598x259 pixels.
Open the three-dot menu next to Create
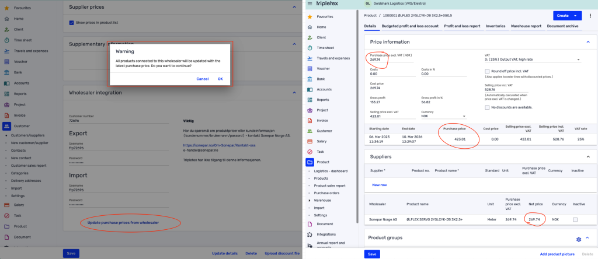pyautogui.click(x=590, y=16)
